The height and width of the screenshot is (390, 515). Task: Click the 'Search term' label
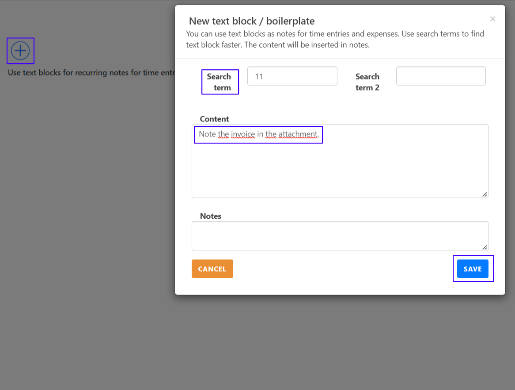coord(219,82)
